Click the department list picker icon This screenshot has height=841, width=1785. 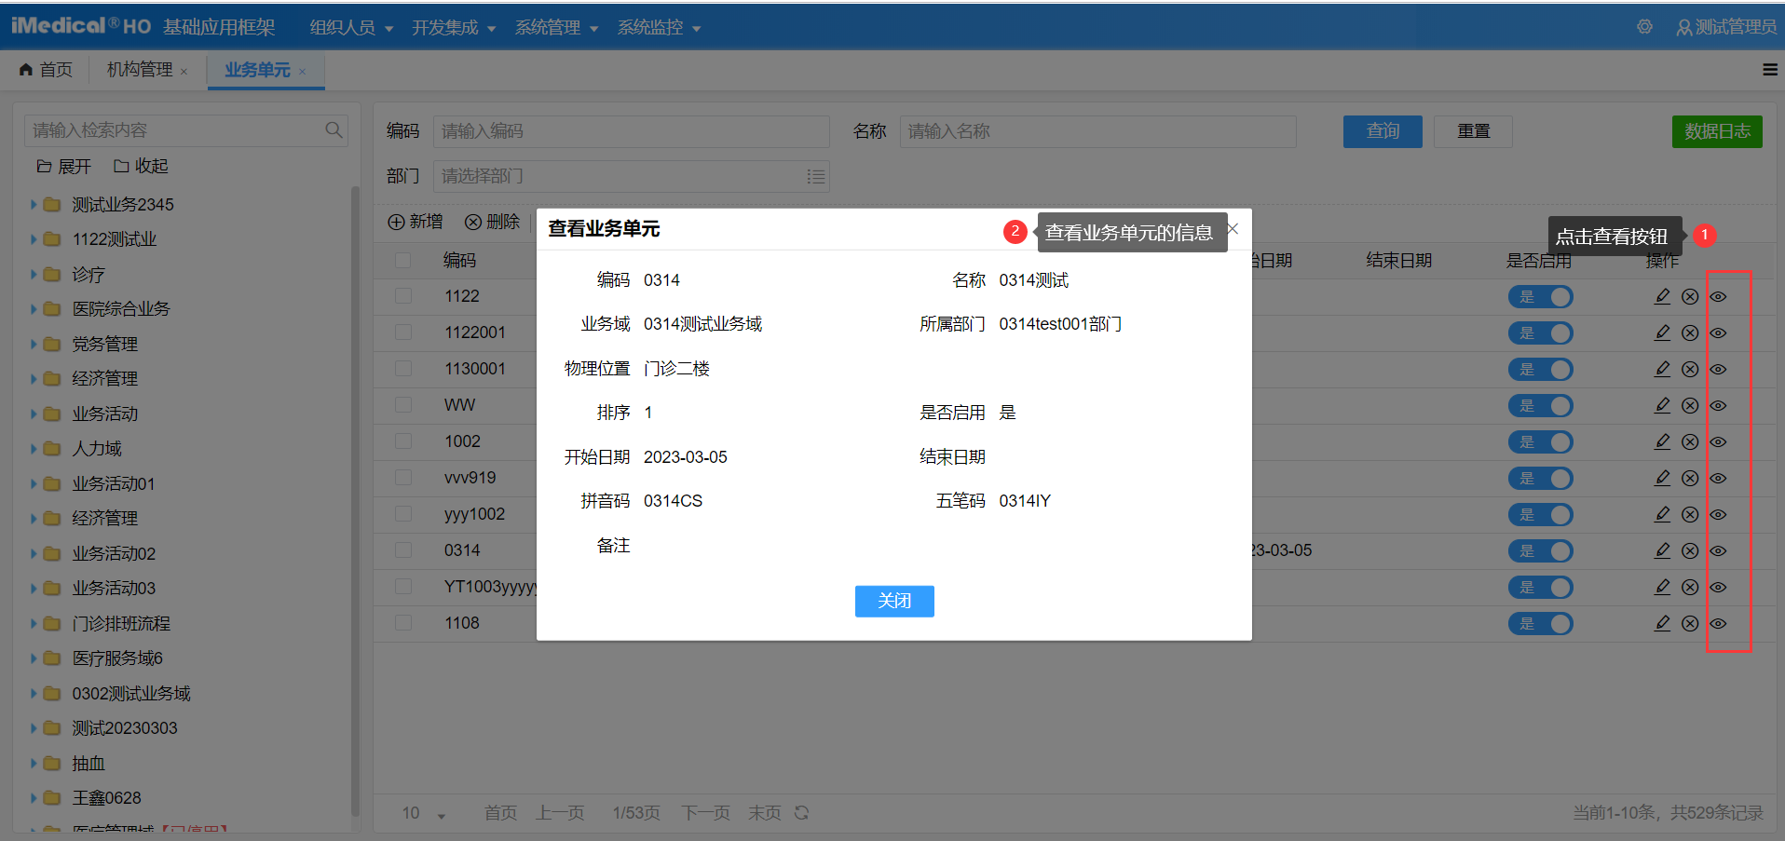coord(815,176)
